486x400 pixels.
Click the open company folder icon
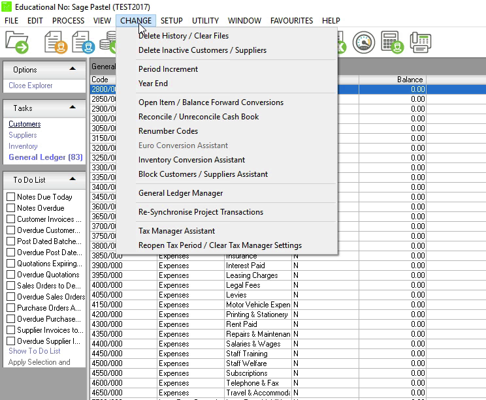click(x=18, y=43)
